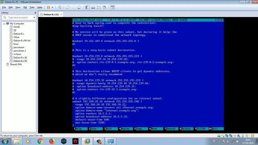Switch to Unity mode
Viewport: 258px width, 145px height.
104,7
